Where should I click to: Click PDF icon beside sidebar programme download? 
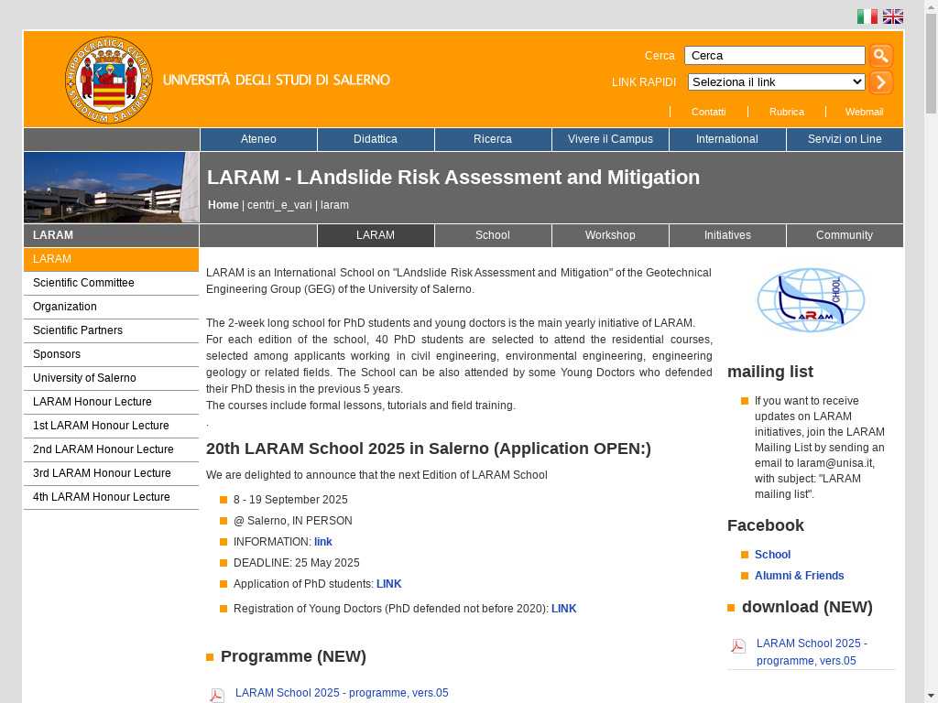[738, 645]
